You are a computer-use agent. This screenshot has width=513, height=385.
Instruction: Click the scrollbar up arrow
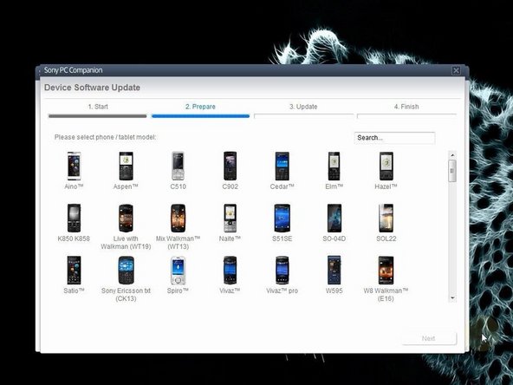click(x=452, y=155)
